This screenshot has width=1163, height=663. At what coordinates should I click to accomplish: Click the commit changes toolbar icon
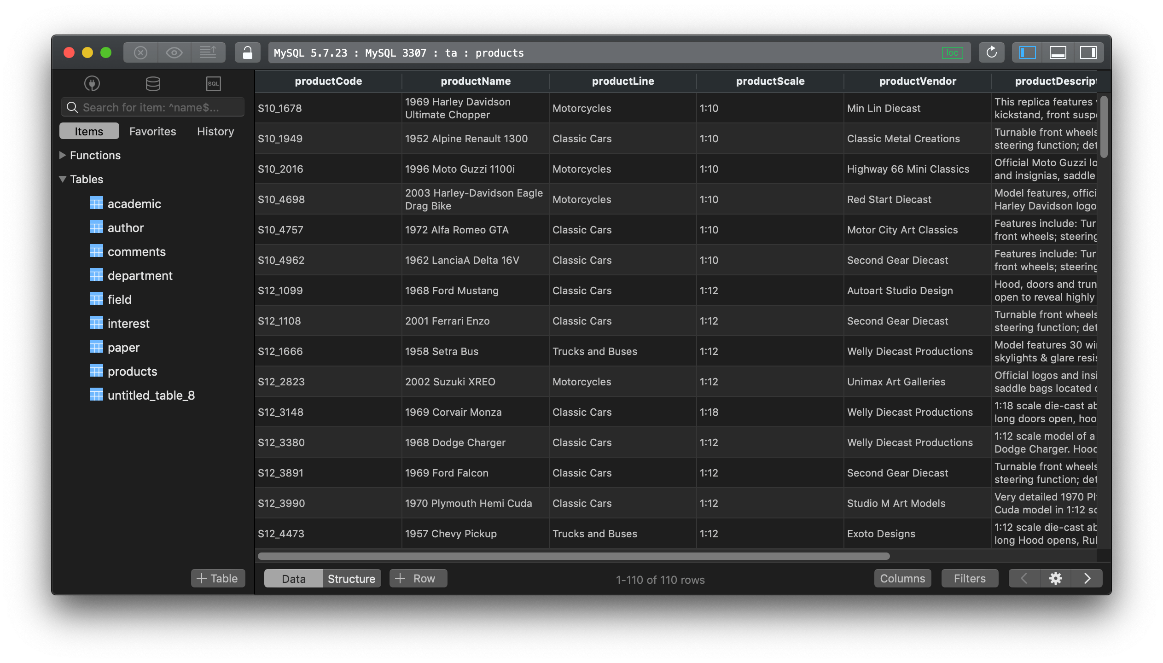point(208,52)
